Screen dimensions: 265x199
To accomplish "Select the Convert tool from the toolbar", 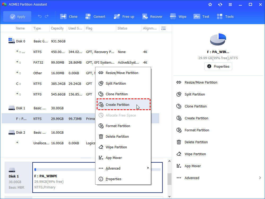I will coord(95,16).
